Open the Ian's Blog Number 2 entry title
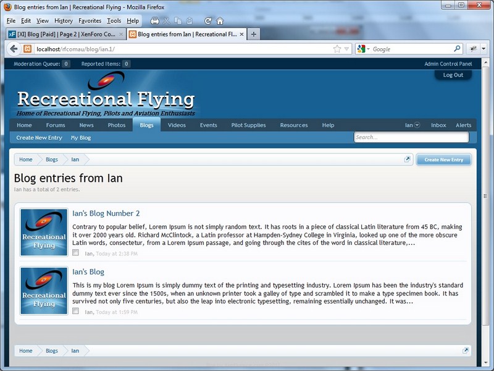Screen dimensions: 494x371 click(106, 213)
